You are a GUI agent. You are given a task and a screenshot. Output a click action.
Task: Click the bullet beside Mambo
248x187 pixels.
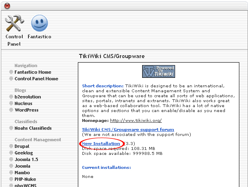pyautogui.click(x=11, y=173)
